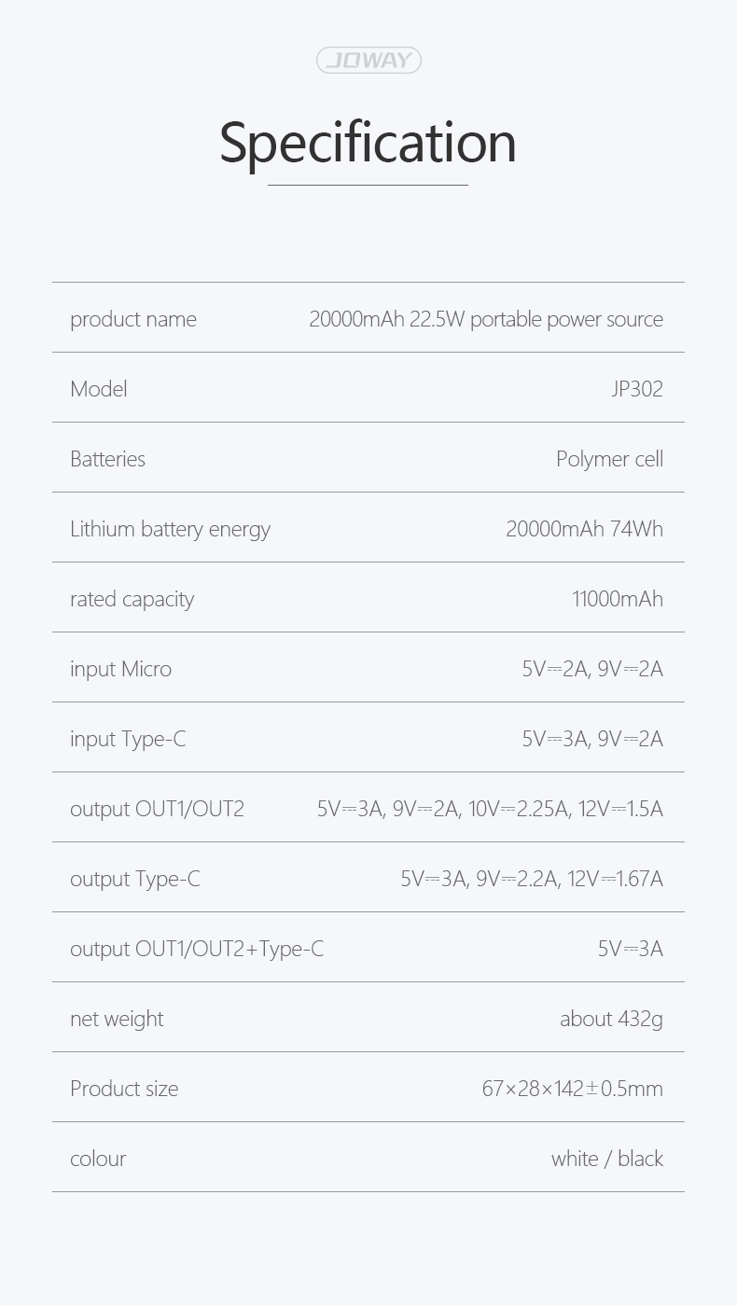Click the product name row label
This screenshot has height=1306, width=737.
tap(133, 319)
